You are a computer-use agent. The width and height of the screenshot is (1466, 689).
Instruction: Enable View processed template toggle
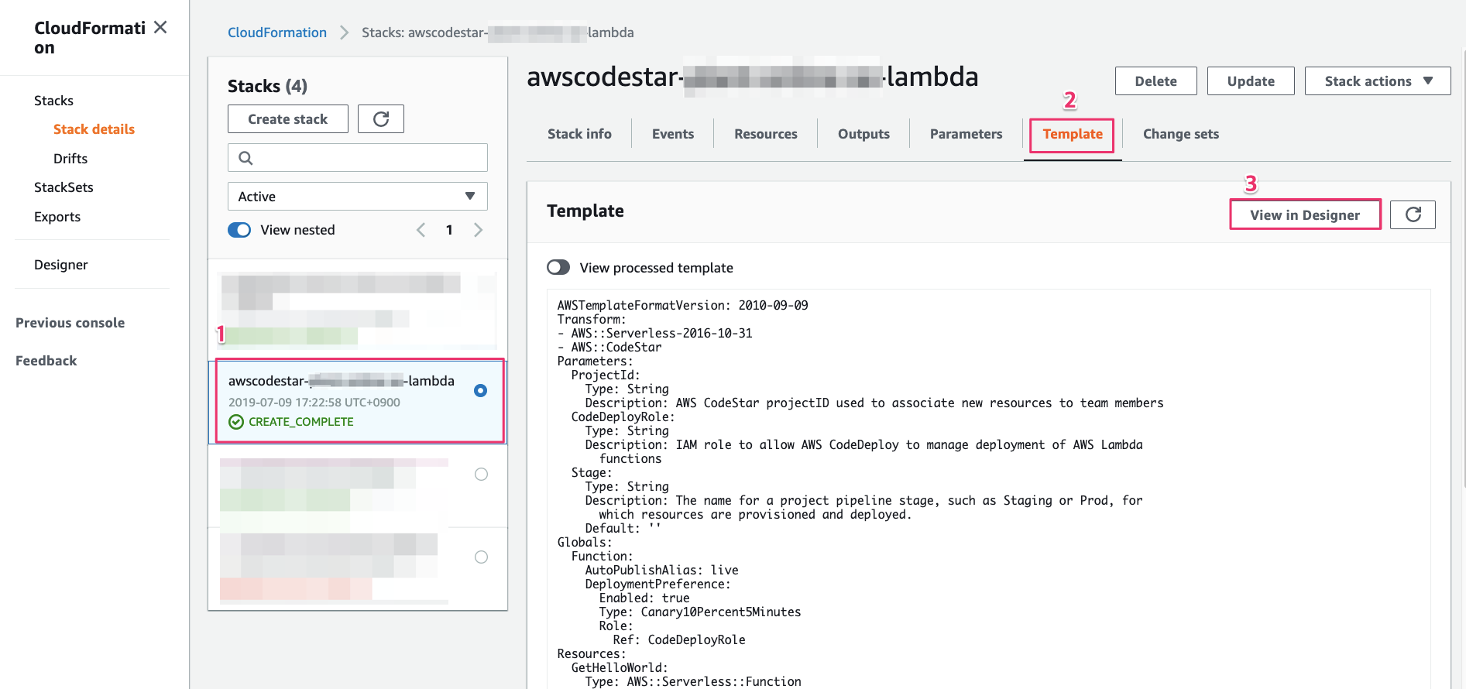pos(558,267)
